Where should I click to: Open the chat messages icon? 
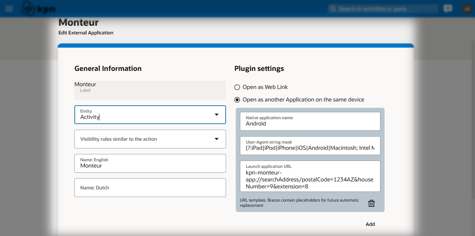[448, 9]
